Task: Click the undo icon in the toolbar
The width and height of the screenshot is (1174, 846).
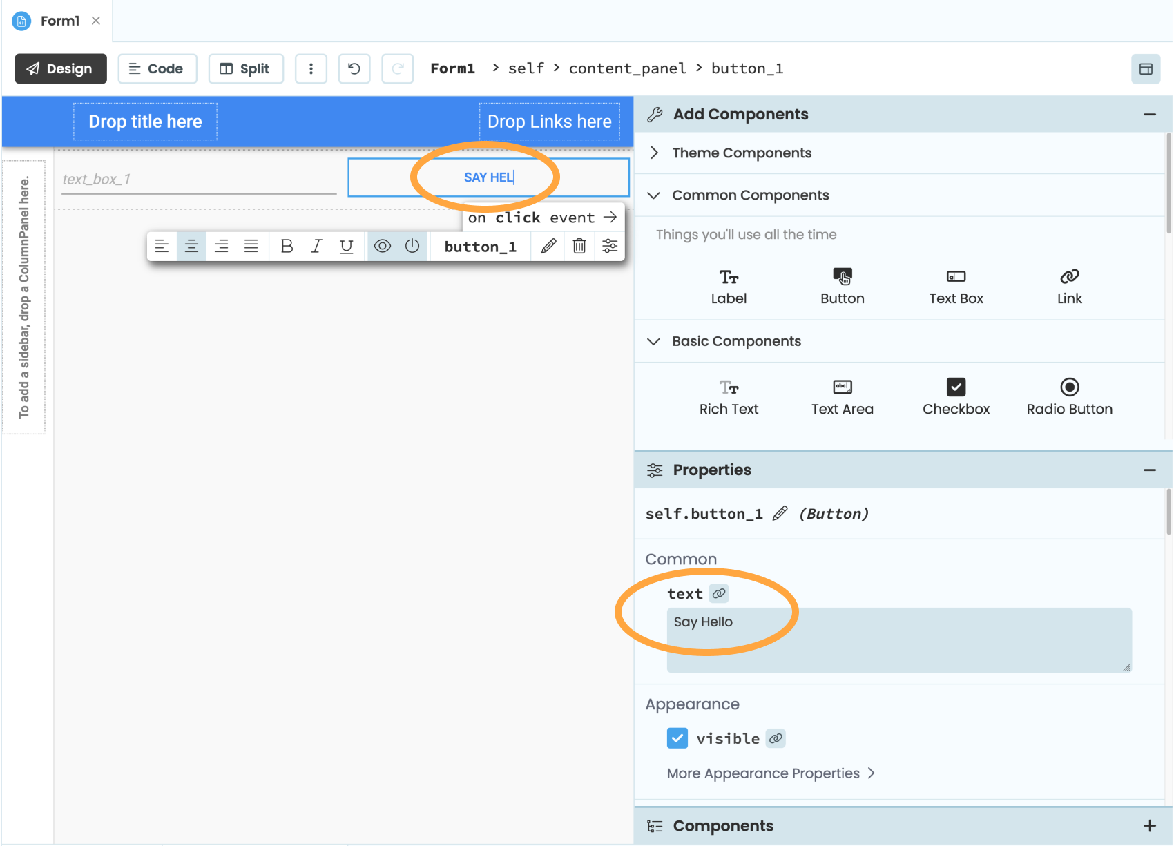Action: click(354, 68)
